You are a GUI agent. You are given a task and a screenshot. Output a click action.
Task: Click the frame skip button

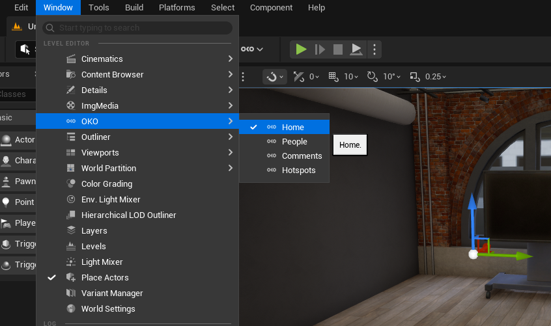tap(320, 49)
